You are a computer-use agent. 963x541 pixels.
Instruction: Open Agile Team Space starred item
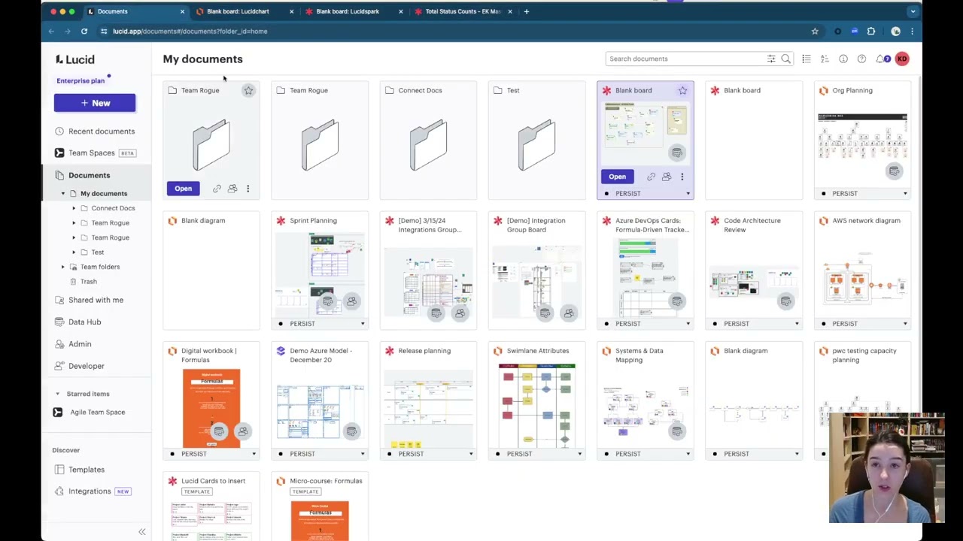97,413
